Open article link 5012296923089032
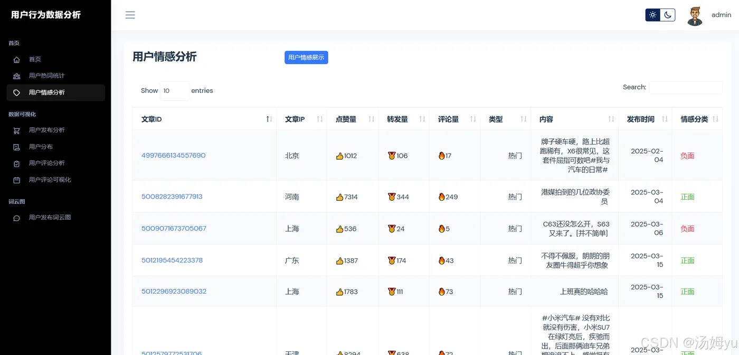Viewport: 739px width, 355px height. tap(174, 292)
